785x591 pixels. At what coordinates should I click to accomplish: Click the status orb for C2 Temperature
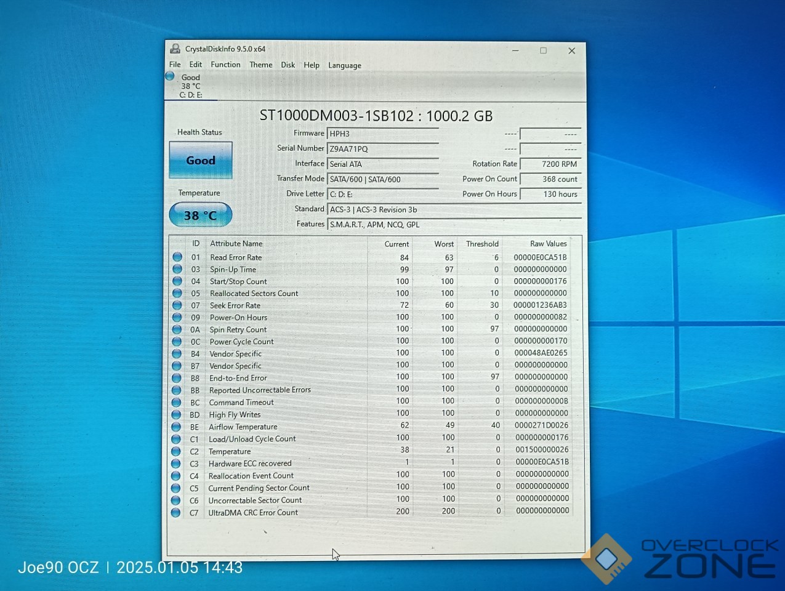(176, 451)
